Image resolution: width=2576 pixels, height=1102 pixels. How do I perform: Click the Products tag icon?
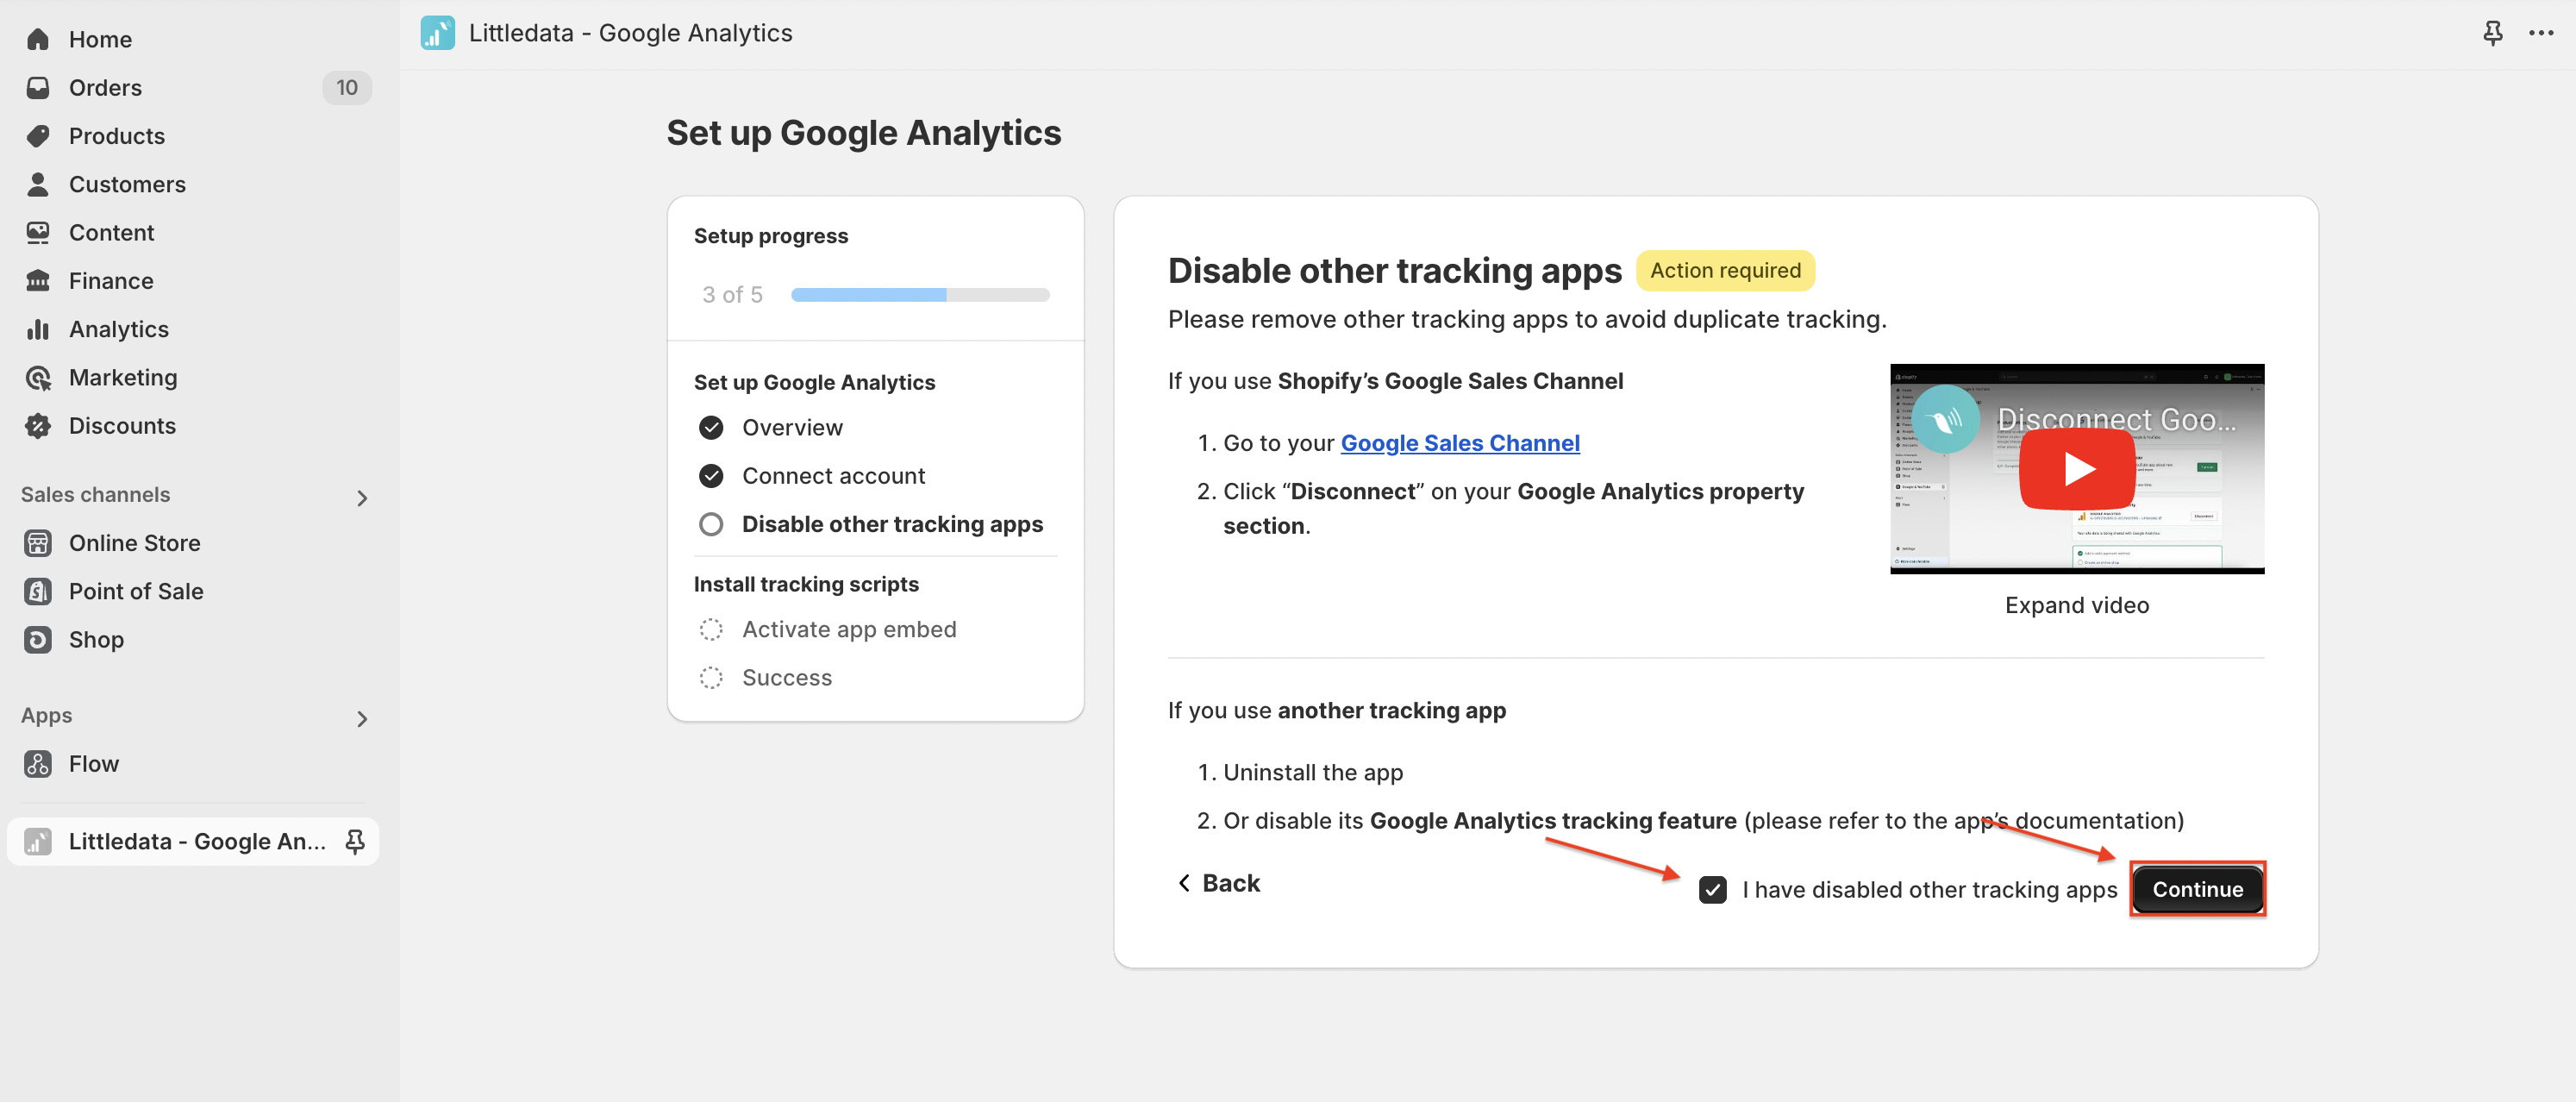pos(38,136)
